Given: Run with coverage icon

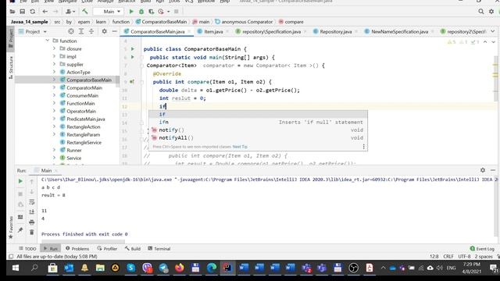Looking at the screenshot, I should point(151,12).
